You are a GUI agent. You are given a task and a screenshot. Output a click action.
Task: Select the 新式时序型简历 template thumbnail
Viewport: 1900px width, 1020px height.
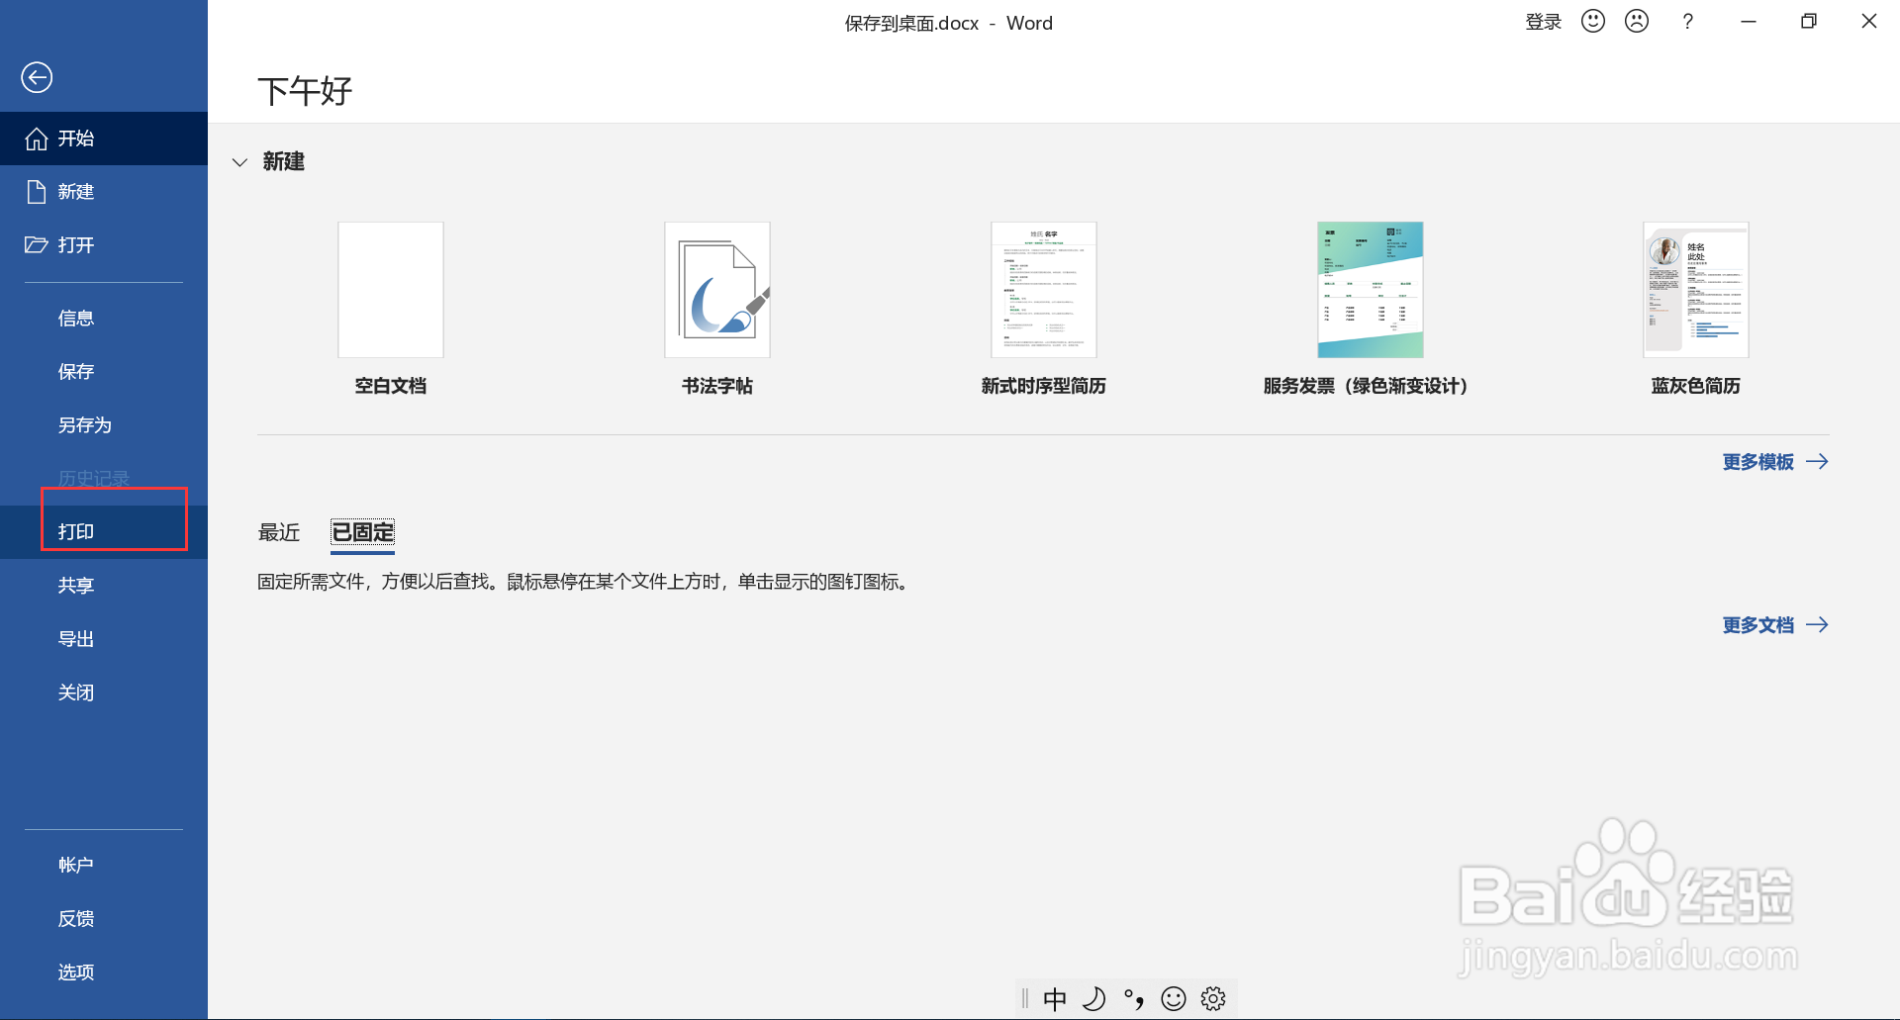[x=1044, y=290]
